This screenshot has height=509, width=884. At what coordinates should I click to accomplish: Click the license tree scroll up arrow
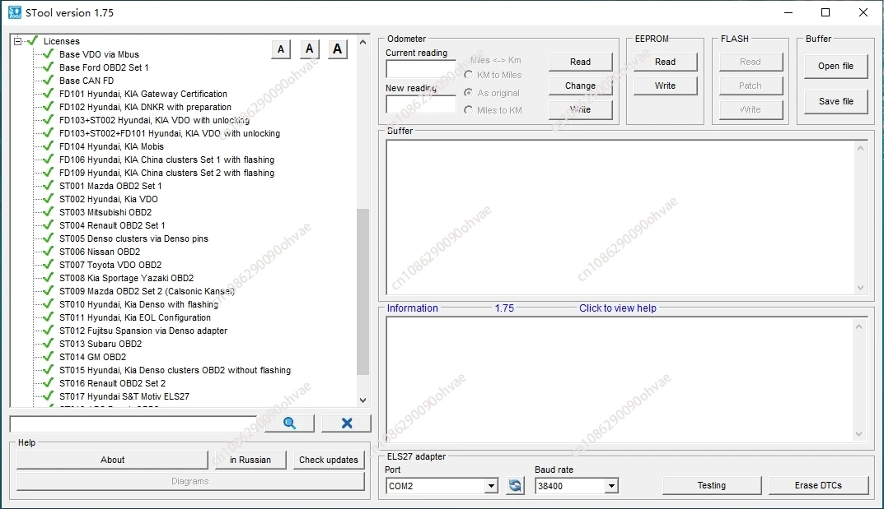click(x=362, y=42)
